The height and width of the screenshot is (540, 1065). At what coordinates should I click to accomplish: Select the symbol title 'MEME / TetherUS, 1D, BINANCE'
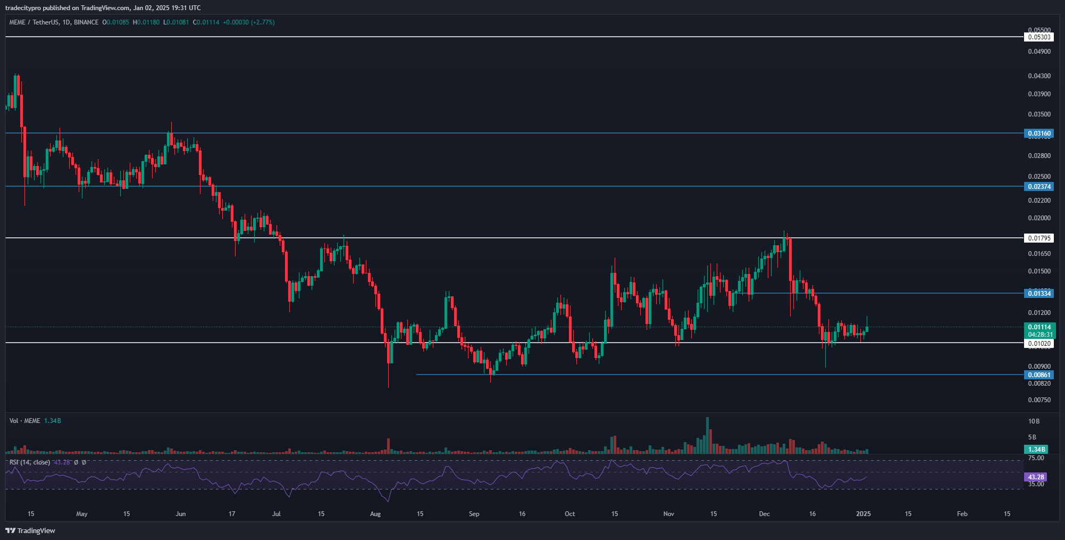pyautogui.click(x=54, y=22)
